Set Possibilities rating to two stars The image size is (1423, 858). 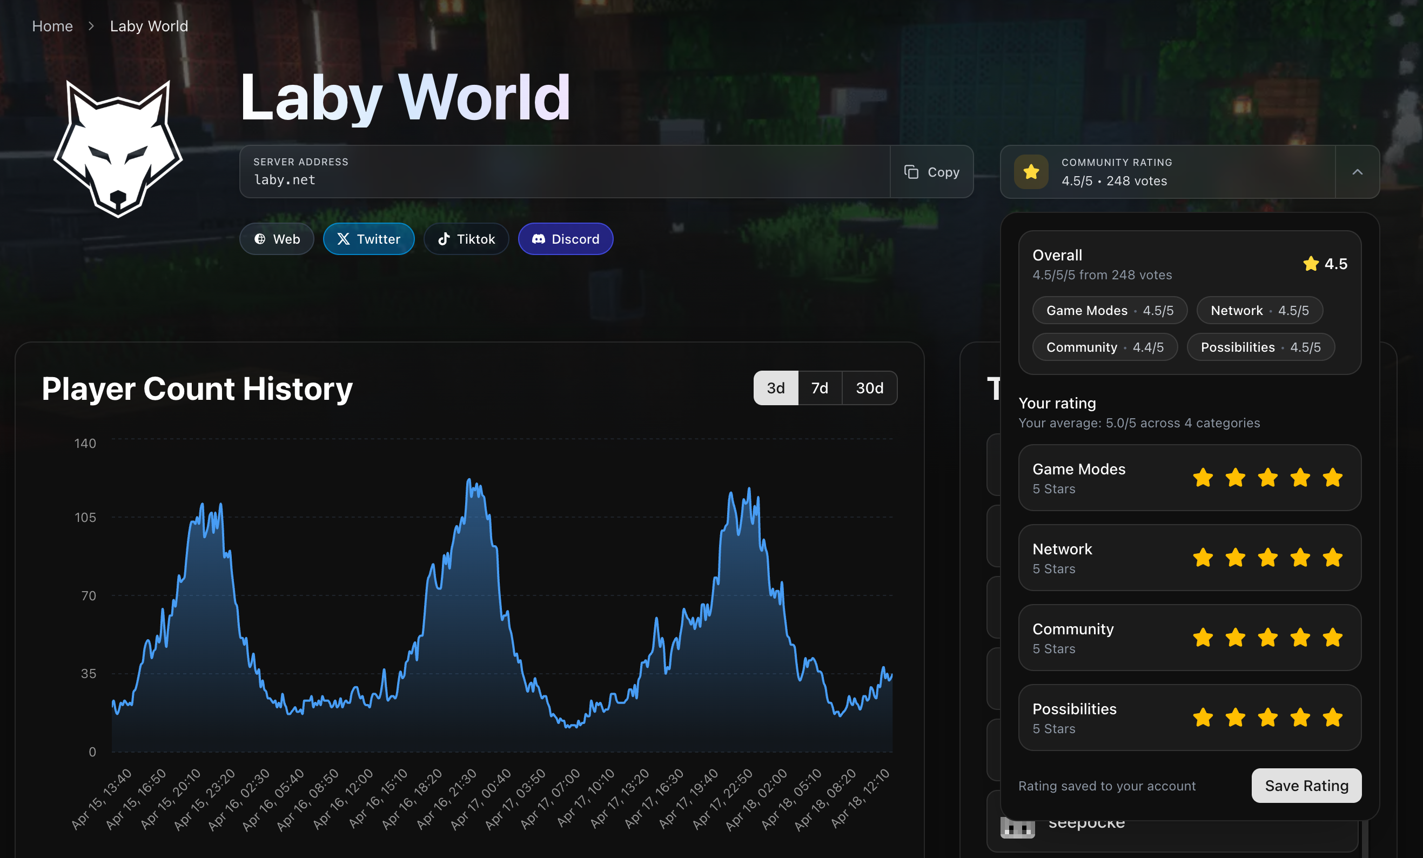click(1236, 718)
